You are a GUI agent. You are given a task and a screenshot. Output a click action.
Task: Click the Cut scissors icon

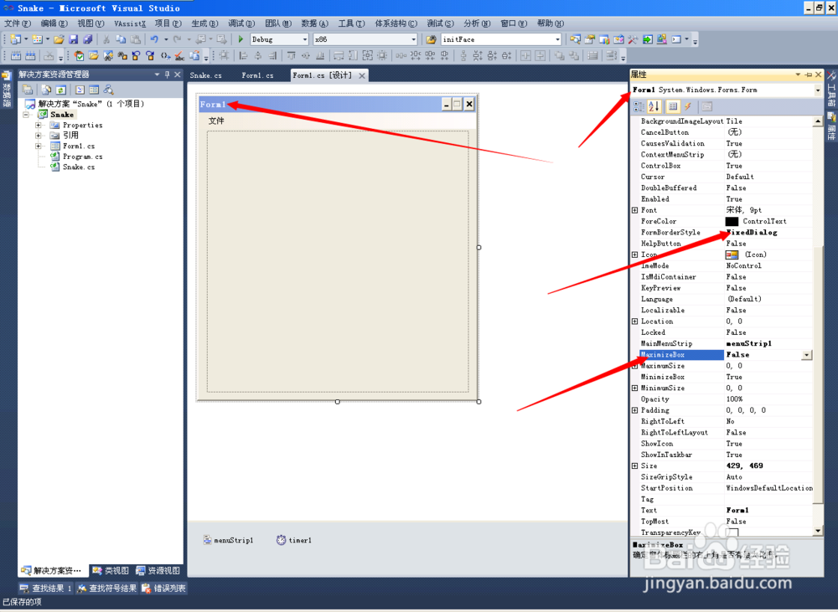point(106,39)
